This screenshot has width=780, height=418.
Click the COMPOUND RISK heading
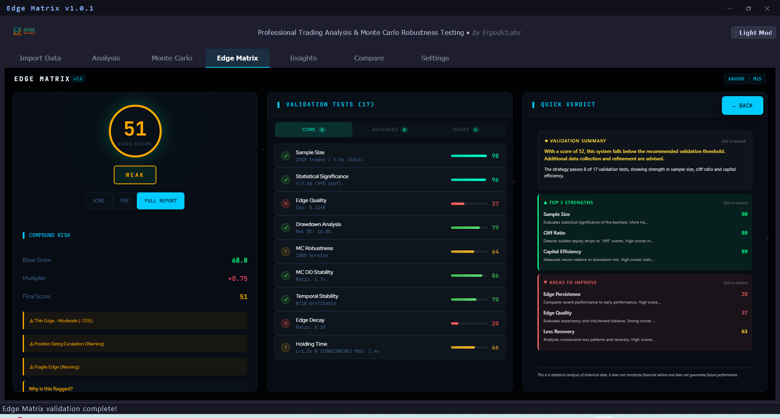coord(50,235)
